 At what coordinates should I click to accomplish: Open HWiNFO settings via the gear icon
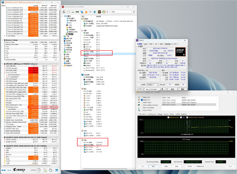coord(50,170)
